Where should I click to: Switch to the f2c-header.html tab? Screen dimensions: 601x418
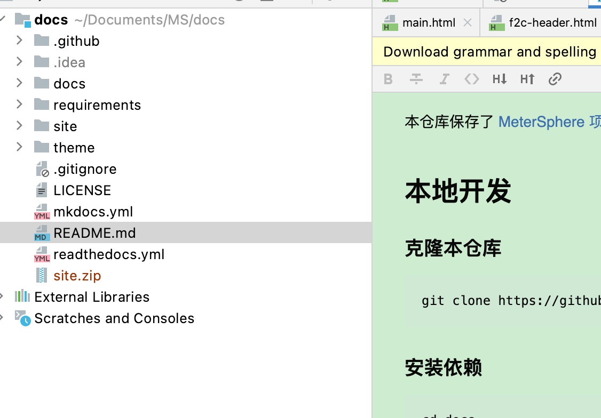point(552,22)
